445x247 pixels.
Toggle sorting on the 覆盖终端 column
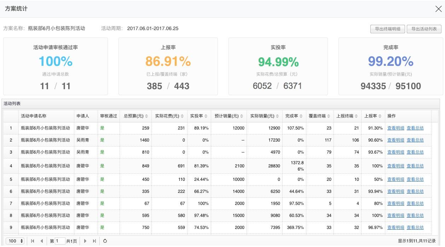click(329, 116)
